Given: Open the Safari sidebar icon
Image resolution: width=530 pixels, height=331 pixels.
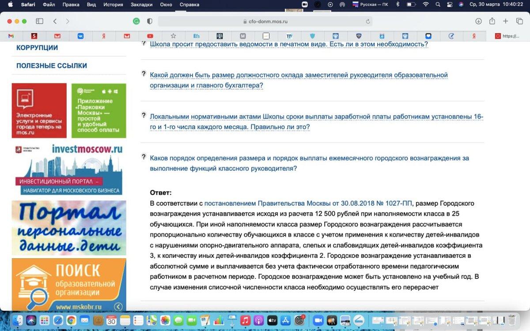Looking at the screenshot, I should click(39, 21).
